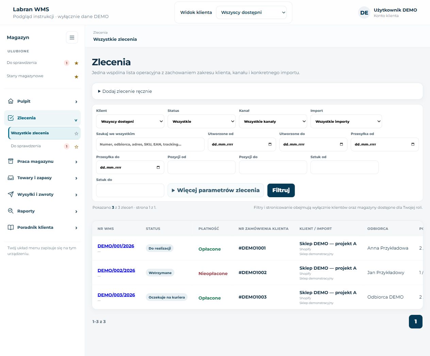The image size is (430, 356).
Task: Open the Kanał filter dropdown
Action: (273, 121)
